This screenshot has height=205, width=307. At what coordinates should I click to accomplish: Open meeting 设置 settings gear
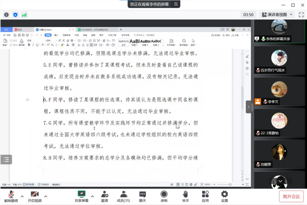(224, 194)
